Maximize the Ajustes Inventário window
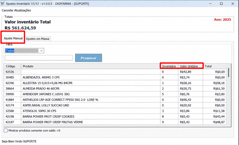The height and width of the screenshot is (145, 239). point(221,3)
